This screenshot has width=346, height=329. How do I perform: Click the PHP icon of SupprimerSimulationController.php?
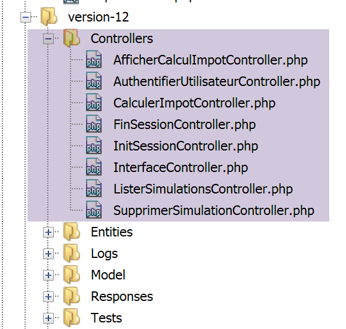pos(94,210)
